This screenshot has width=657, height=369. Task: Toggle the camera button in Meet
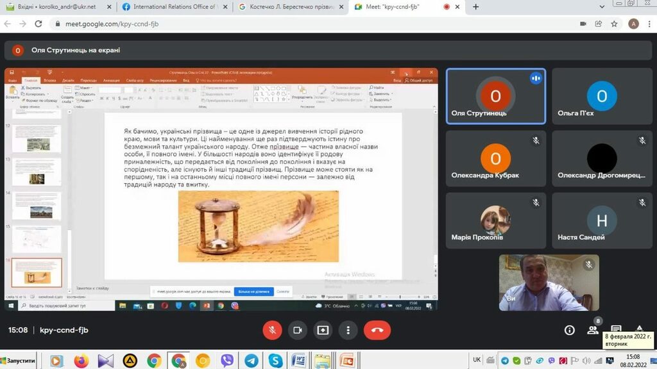[x=297, y=330]
